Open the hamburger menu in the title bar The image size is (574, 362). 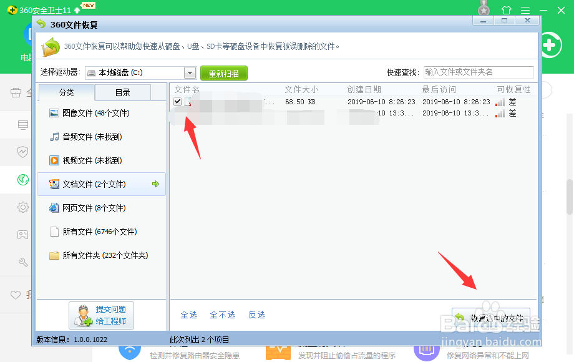pos(526,10)
